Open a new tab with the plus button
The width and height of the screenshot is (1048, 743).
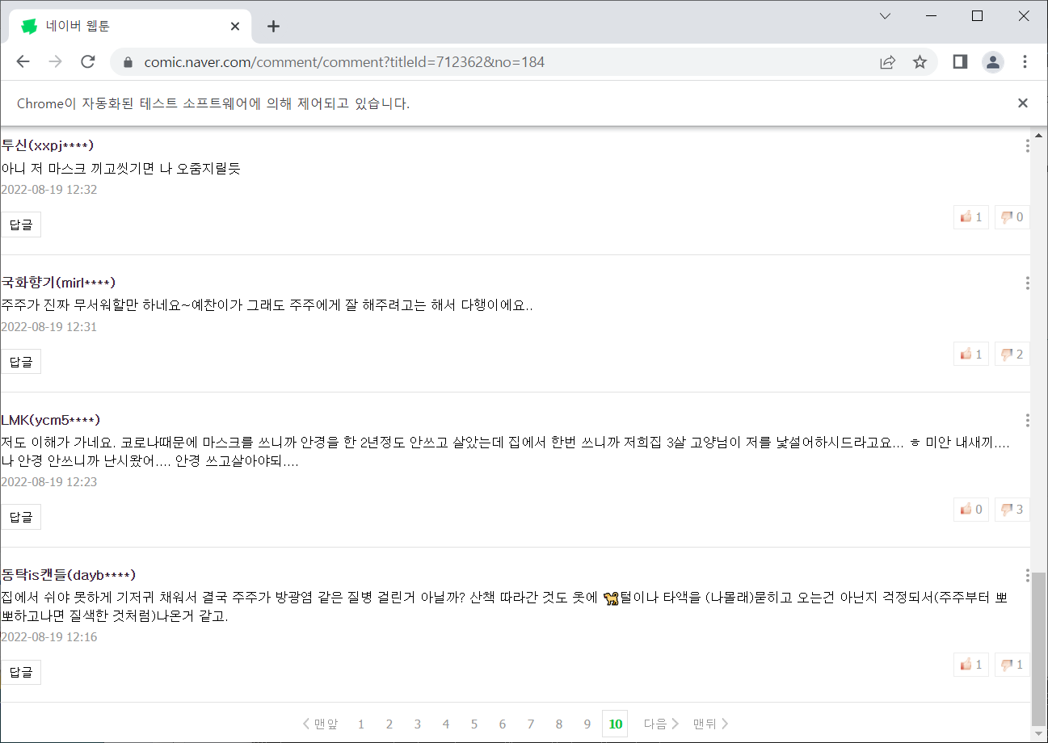273,26
